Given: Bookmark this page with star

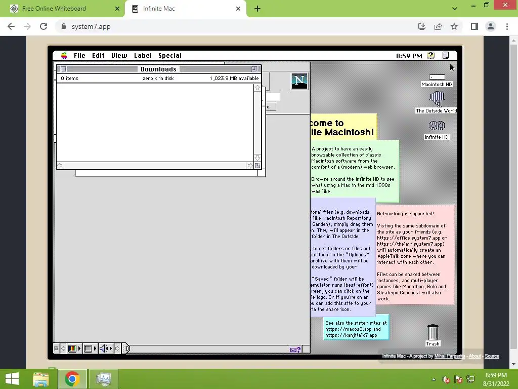Looking at the screenshot, I should pyautogui.click(x=454, y=26).
